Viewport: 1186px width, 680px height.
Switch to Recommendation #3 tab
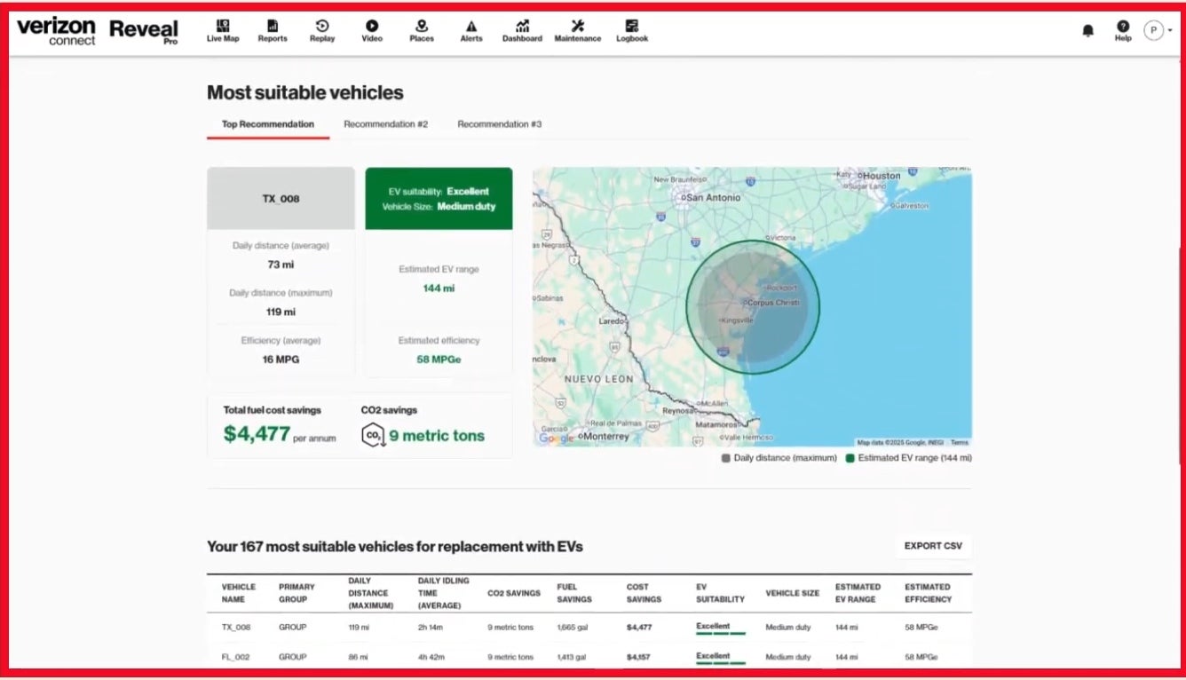click(x=500, y=124)
